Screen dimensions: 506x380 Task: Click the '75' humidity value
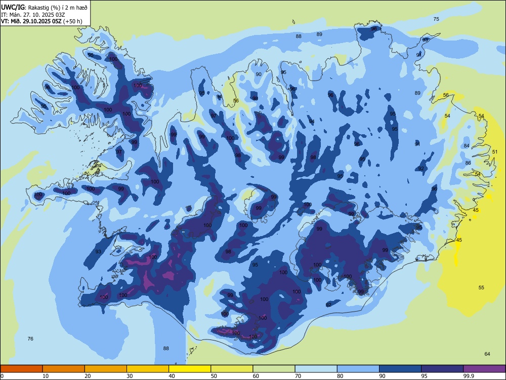click(436, 19)
